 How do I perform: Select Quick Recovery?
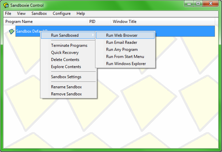pos(69,53)
